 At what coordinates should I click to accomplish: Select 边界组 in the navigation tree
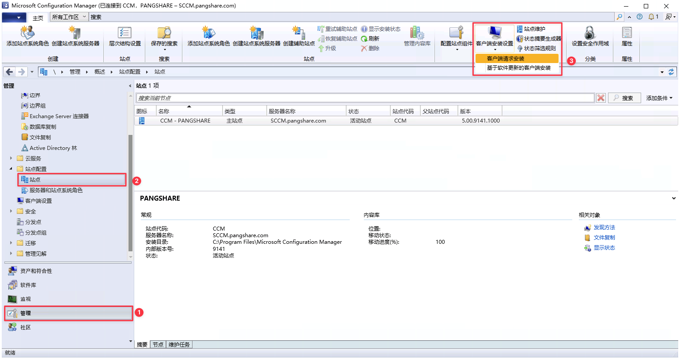[x=34, y=106]
